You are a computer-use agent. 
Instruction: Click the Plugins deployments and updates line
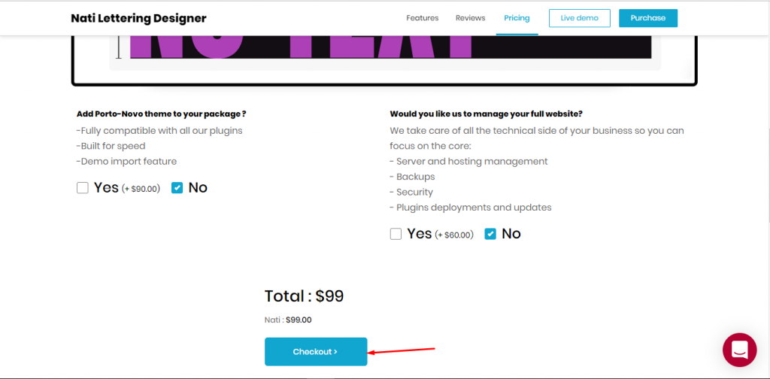pyautogui.click(x=471, y=207)
